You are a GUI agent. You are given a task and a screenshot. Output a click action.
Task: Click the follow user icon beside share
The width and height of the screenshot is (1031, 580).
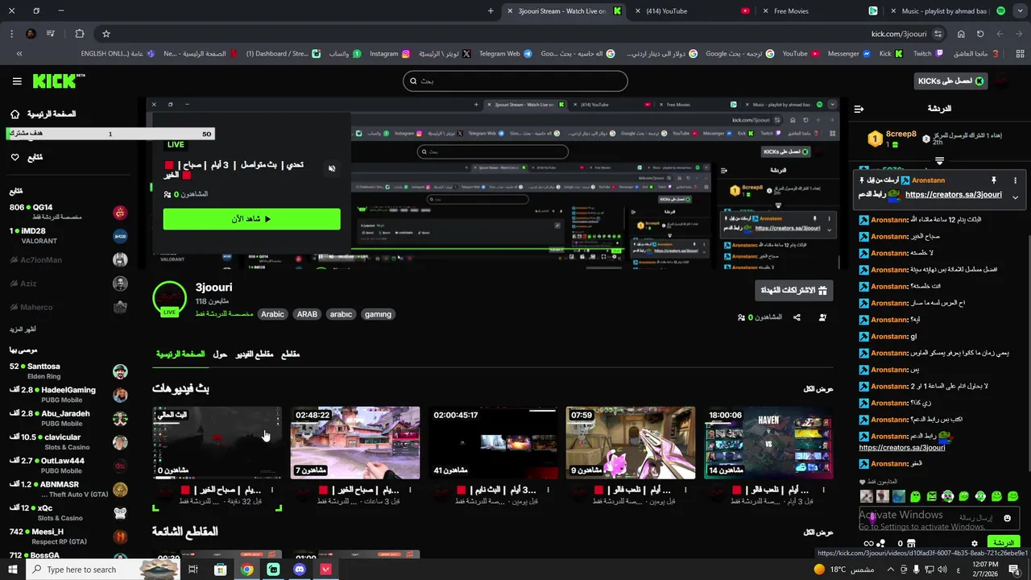coord(822,317)
